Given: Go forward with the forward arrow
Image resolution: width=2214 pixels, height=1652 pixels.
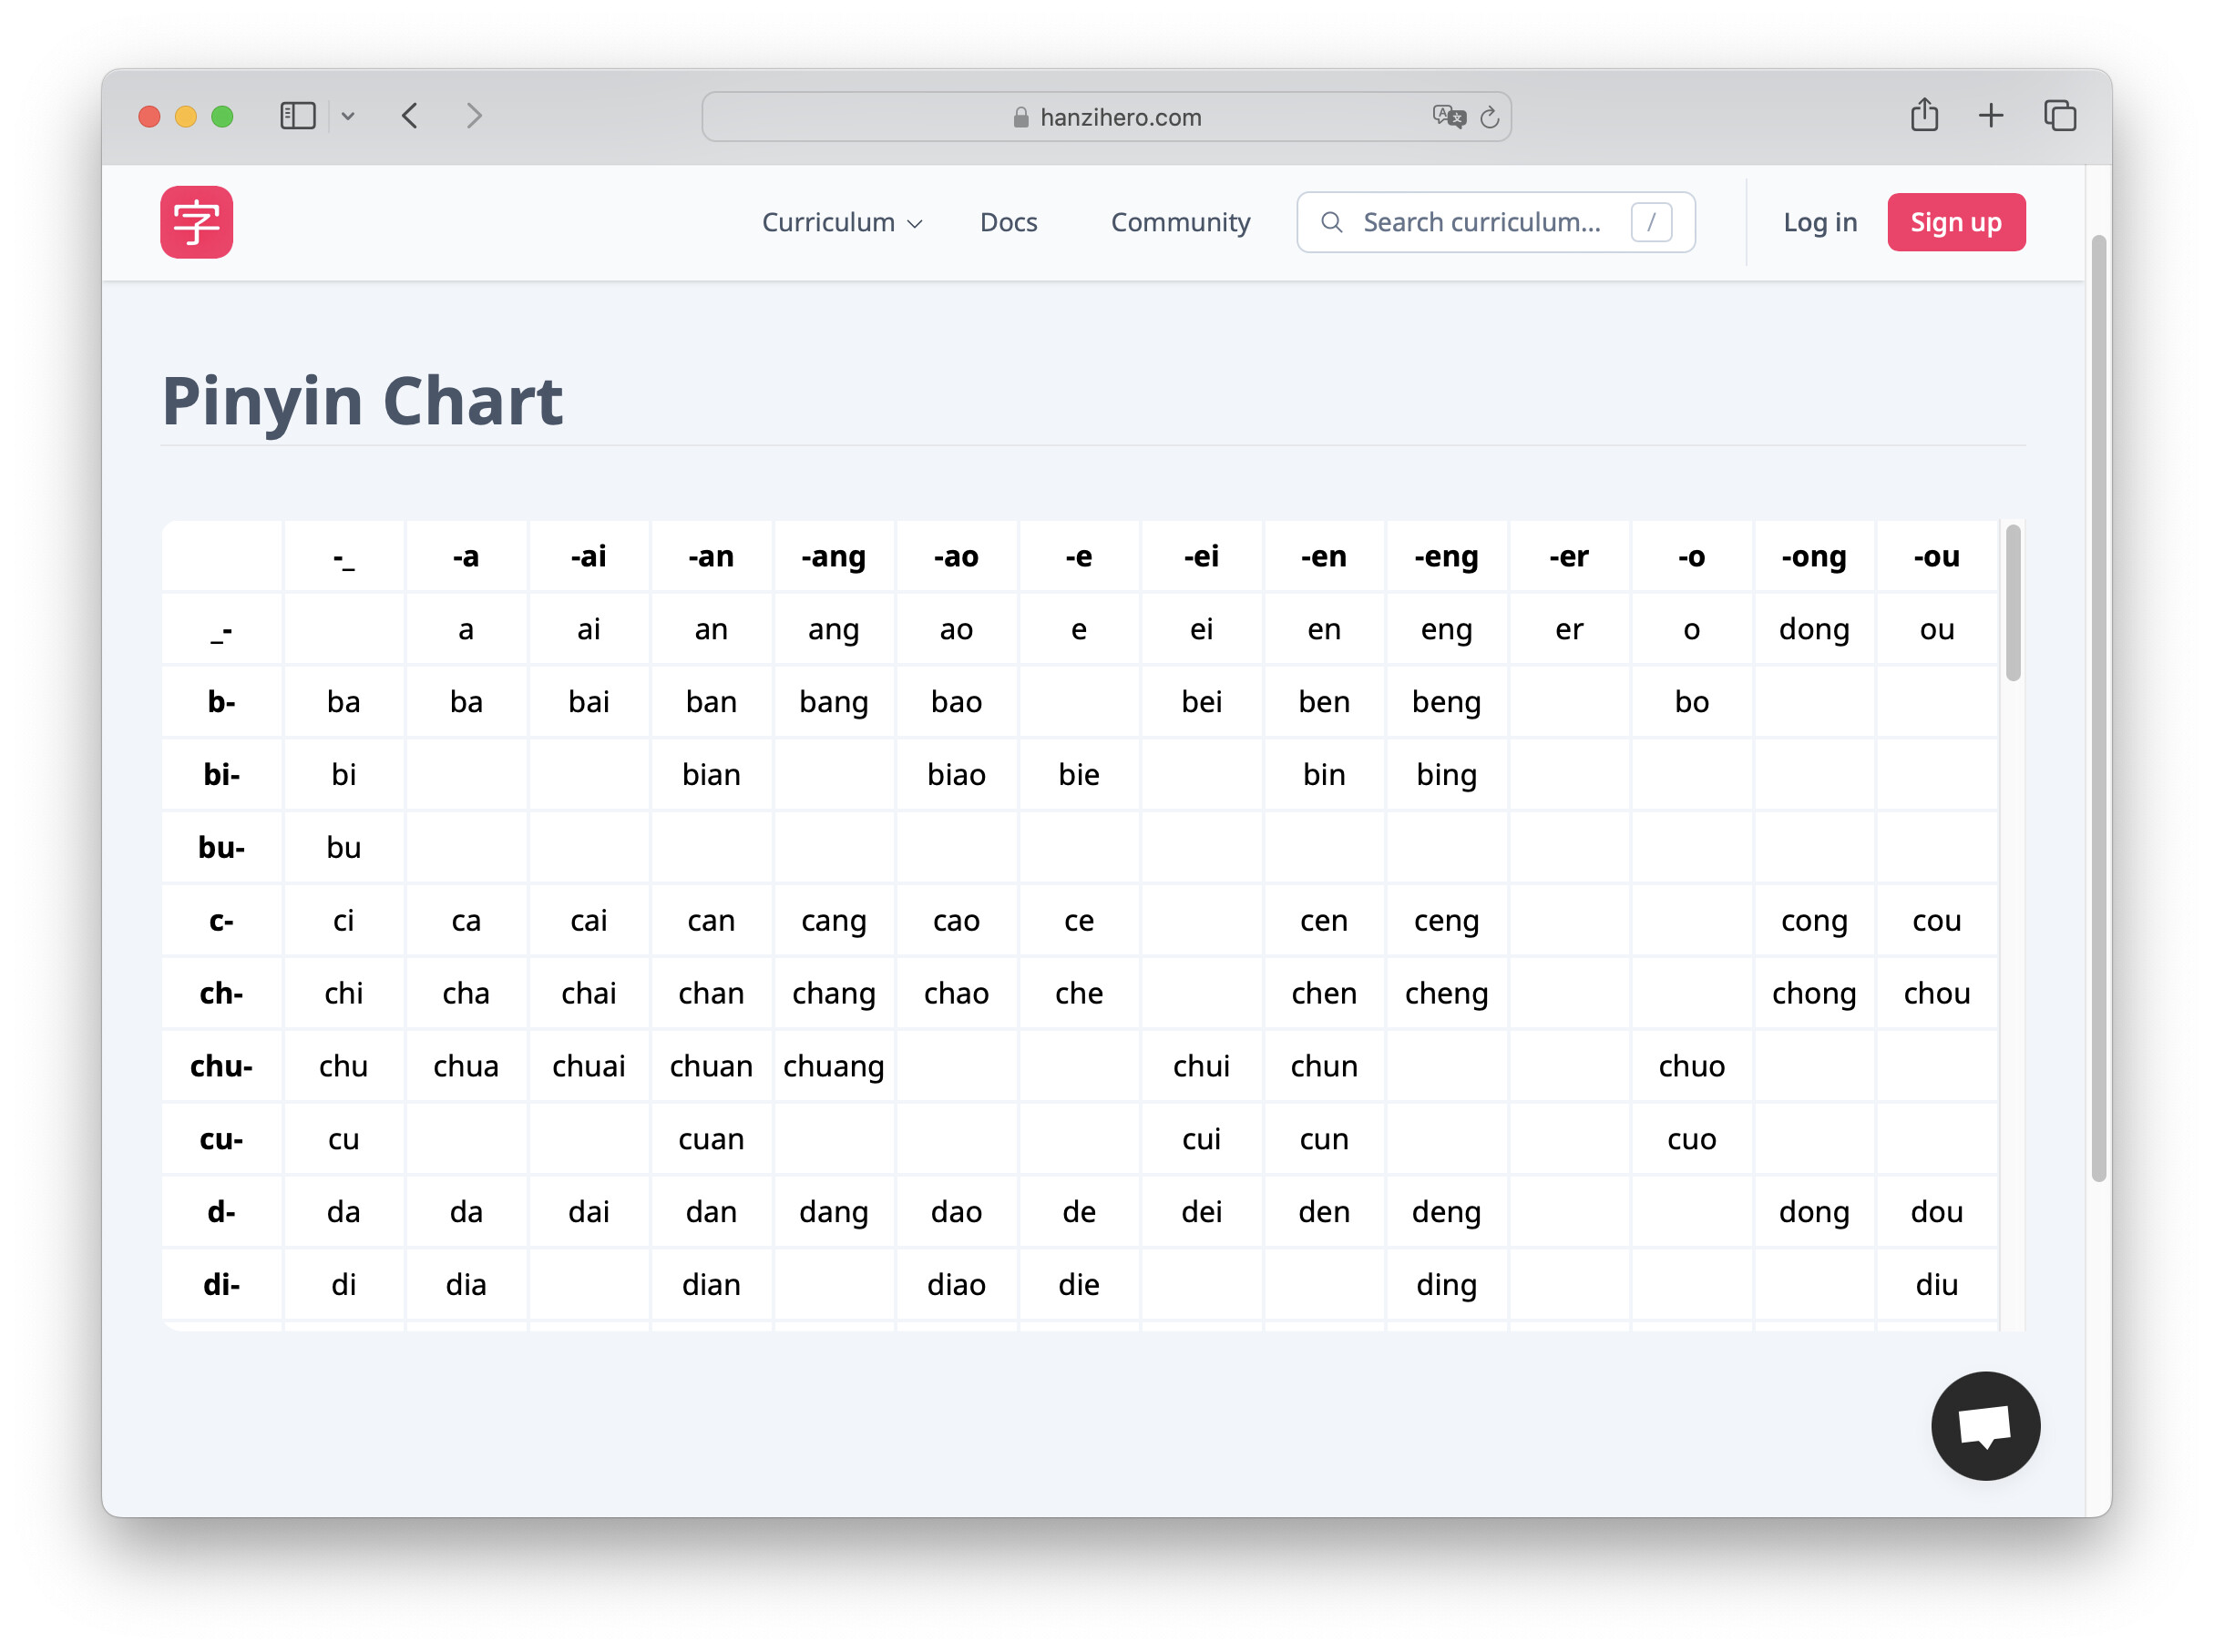Looking at the screenshot, I should tap(474, 116).
